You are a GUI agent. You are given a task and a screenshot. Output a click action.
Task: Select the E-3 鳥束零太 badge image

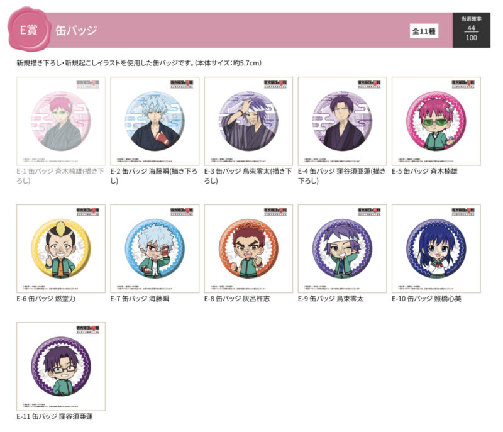248,121
